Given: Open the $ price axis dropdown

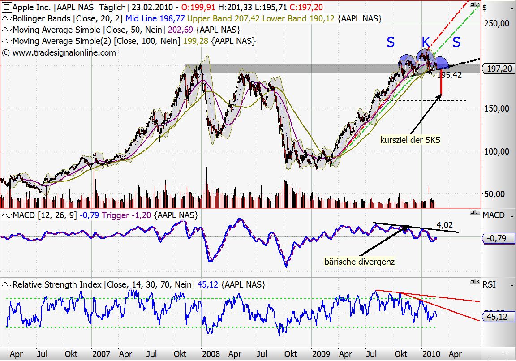Looking at the screenshot, I should (512, 9).
